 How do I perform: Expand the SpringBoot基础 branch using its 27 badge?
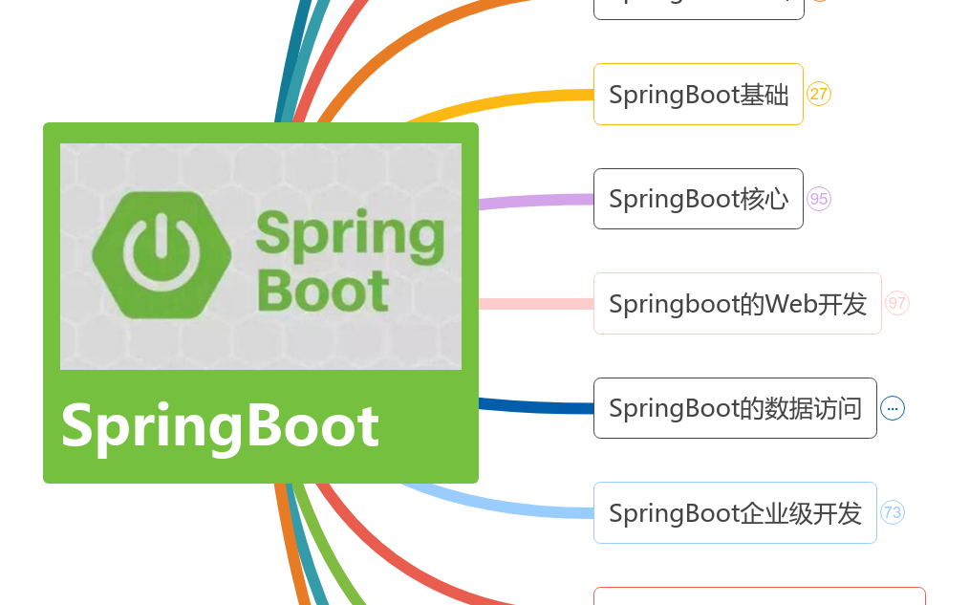[x=819, y=94]
